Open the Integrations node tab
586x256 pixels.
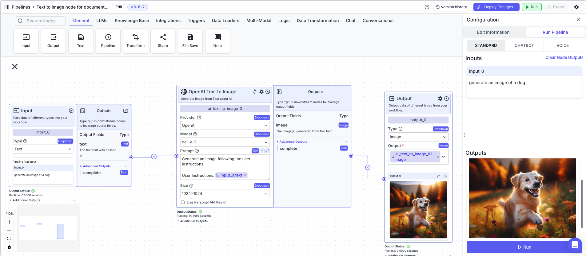tap(168, 21)
